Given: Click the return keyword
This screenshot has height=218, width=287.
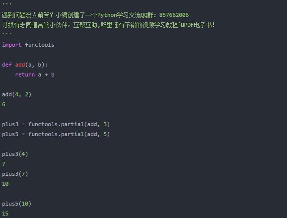Looking at the screenshot, I should pyautogui.click(x=25, y=74).
